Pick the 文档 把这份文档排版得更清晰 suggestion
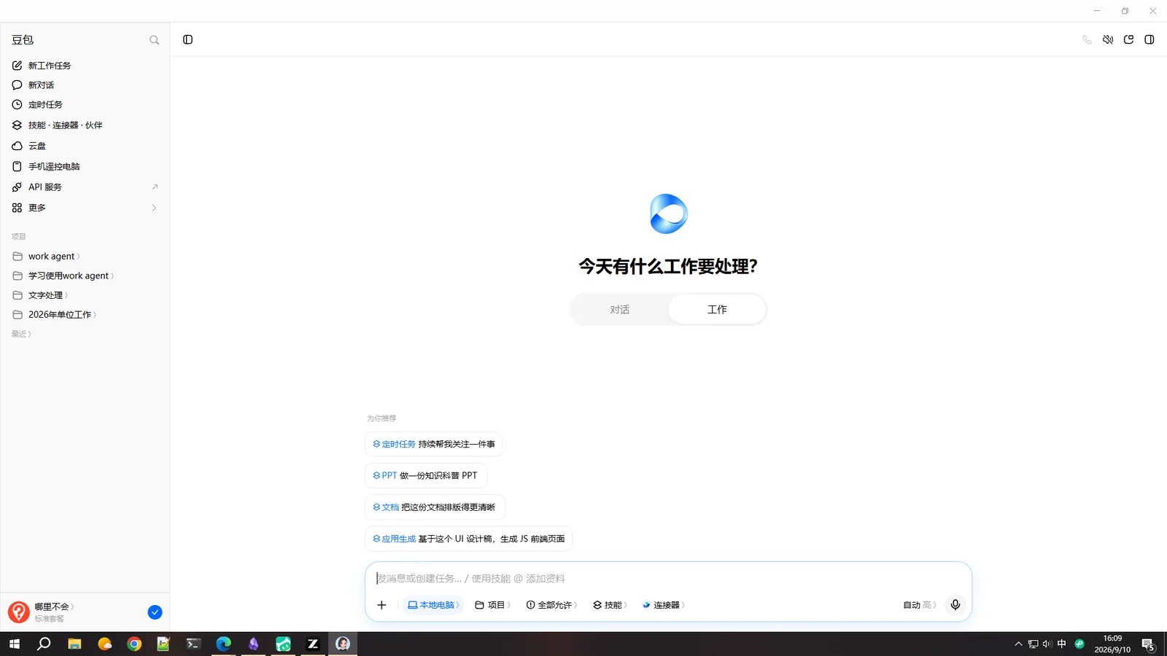Screen dimensions: 1167x656 tap(435, 507)
